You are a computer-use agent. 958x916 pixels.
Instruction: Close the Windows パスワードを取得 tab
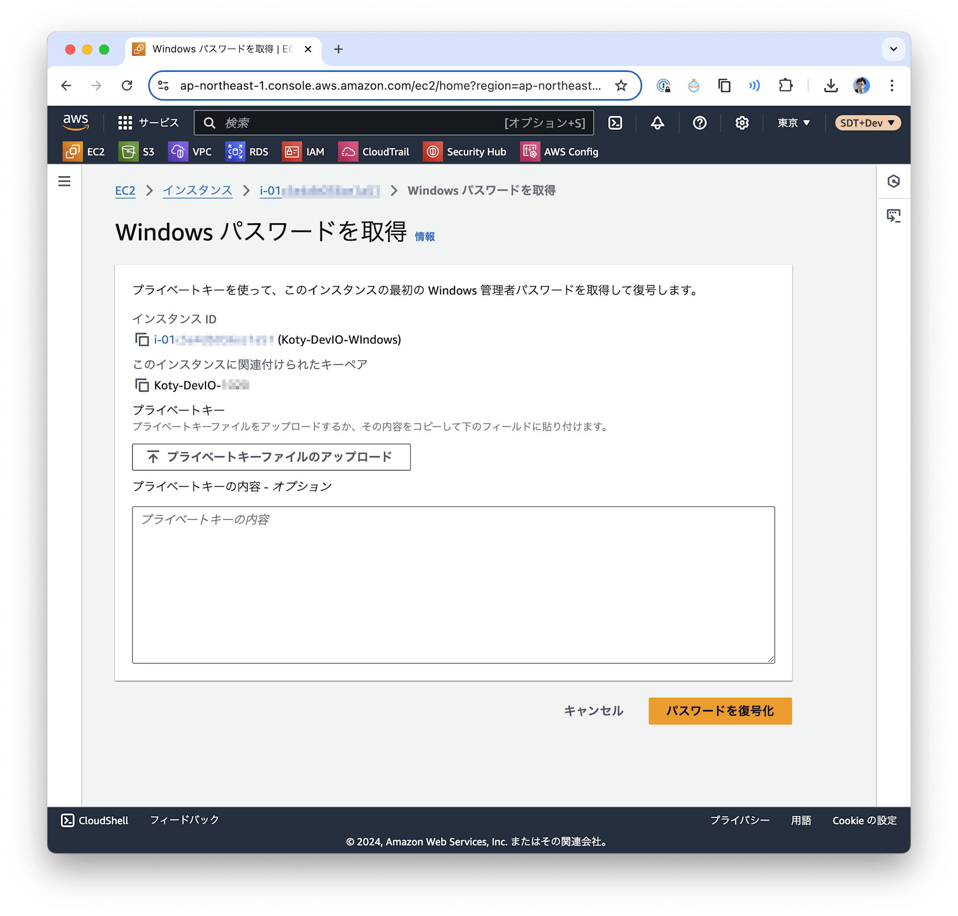tap(308, 49)
